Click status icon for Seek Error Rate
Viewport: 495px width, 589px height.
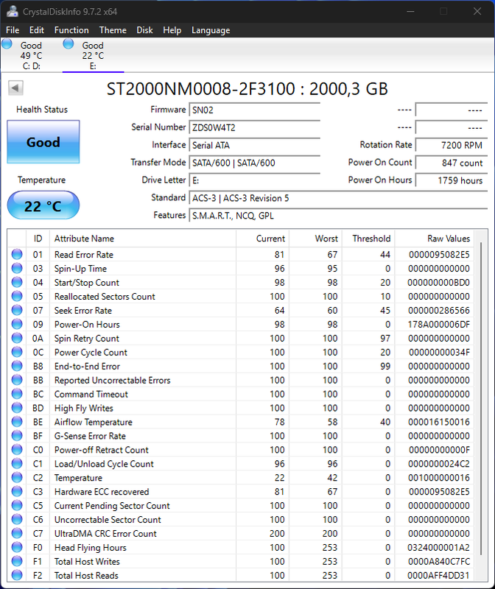[x=17, y=310]
